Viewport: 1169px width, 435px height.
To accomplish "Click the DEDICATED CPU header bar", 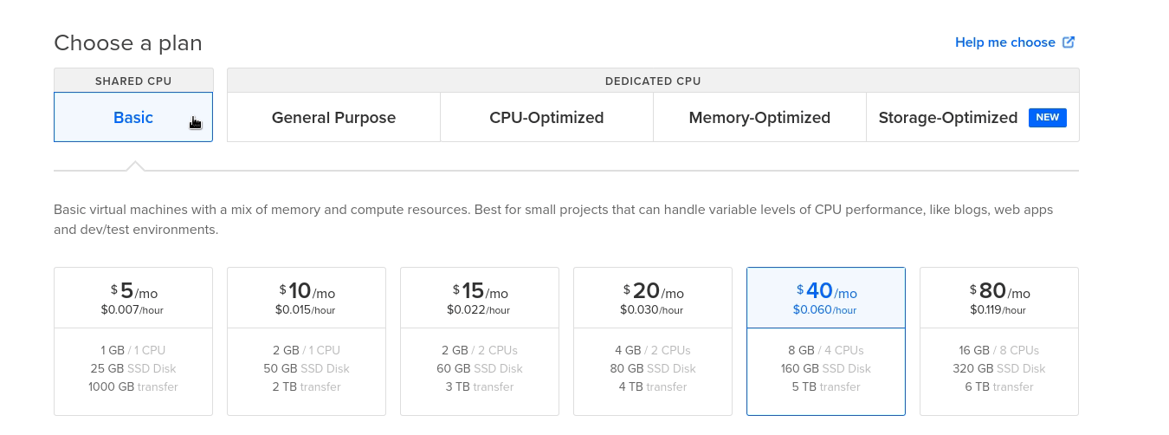I will point(653,81).
